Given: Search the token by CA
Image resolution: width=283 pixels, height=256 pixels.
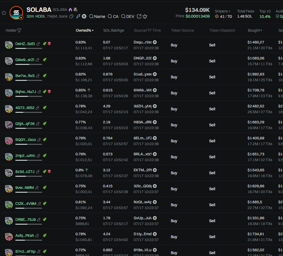Looking at the screenshot, I should tap(113, 17).
